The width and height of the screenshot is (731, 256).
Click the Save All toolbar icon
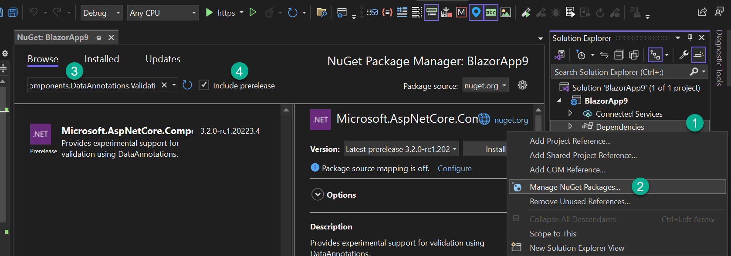coord(13,12)
